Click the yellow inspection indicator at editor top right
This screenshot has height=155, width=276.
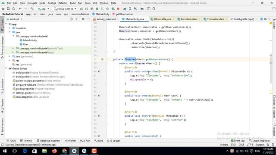tap(271, 23)
